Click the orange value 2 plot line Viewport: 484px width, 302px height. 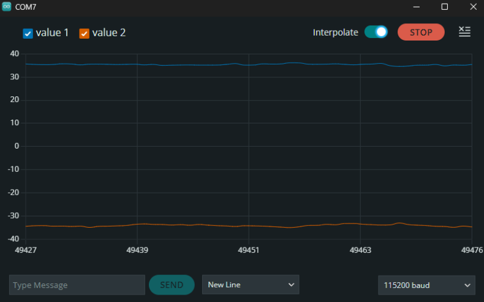pyautogui.click(x=184, y=225)
